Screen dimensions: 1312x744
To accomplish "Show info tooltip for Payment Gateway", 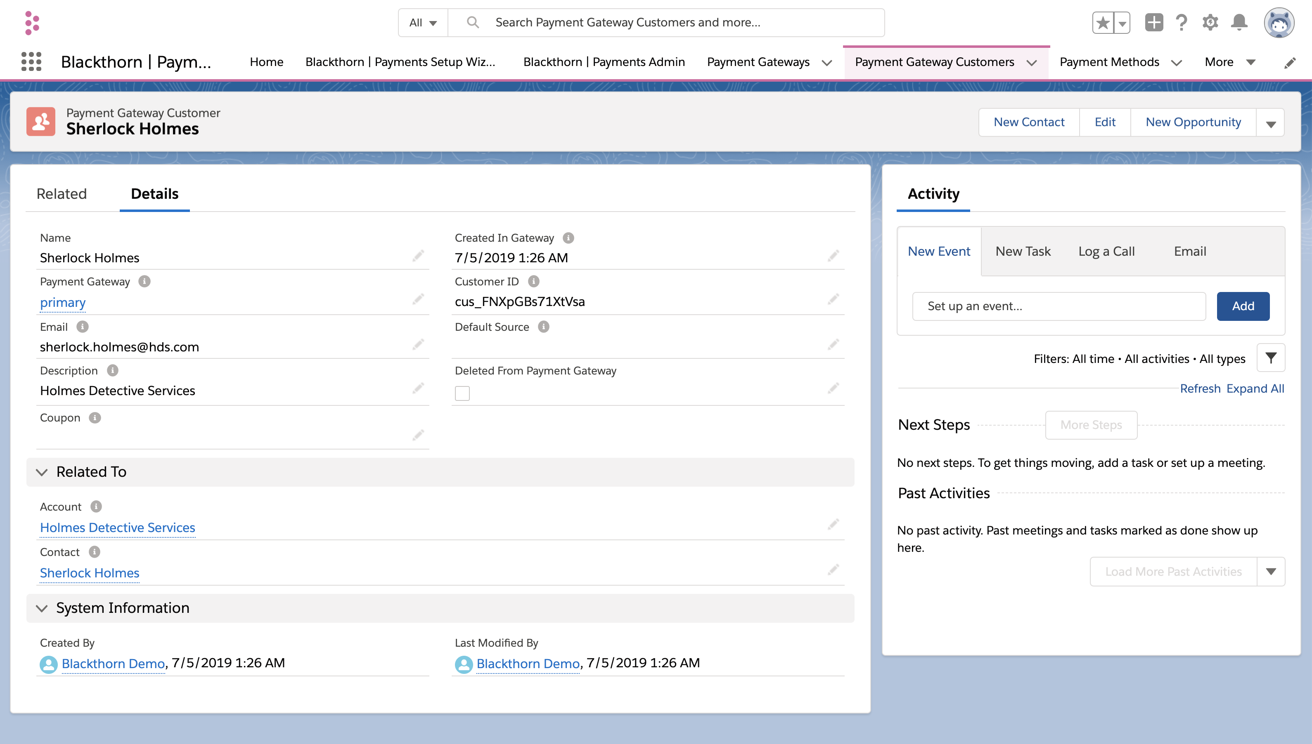I will coord(144,282).
